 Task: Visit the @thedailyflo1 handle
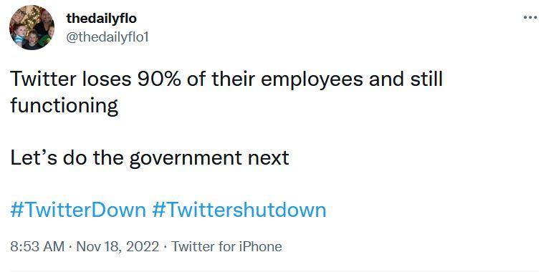tap(107, 37)
